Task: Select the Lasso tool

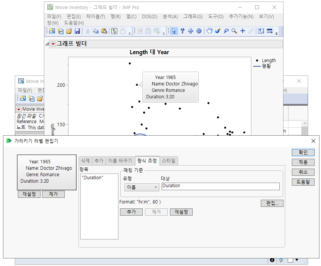Action: [226, 31]
